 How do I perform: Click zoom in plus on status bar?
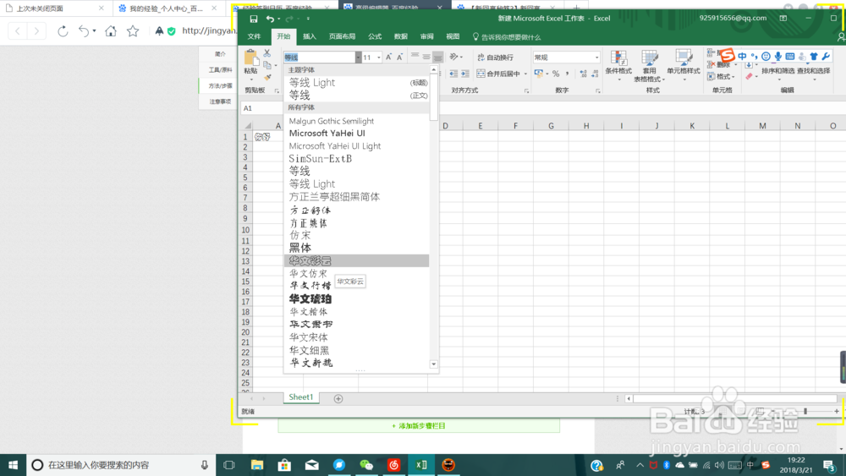coord(837,411)
